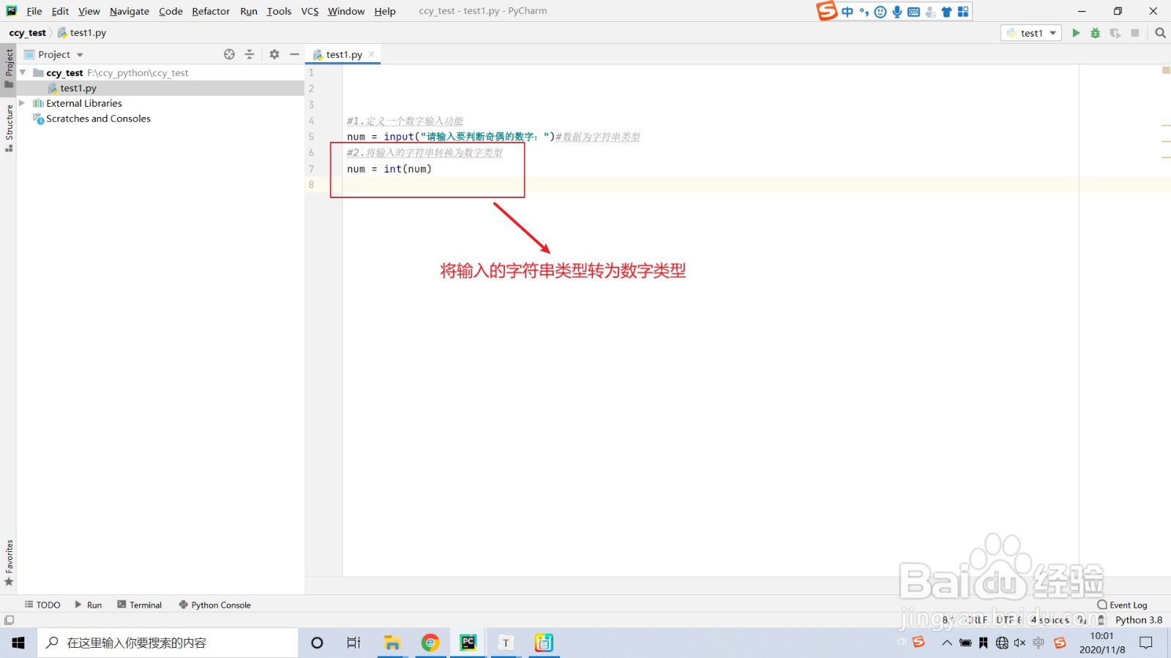The height and width of the screenshot is (658, 1171).
Task: Click PyCharm icon in taskbar
Action: pos(468,643)
